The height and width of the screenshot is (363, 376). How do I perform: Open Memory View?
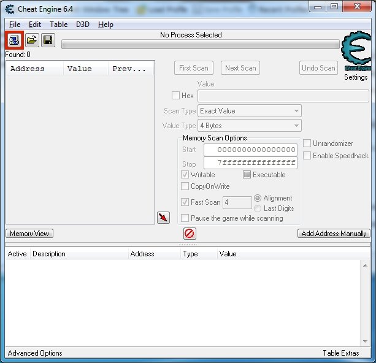click(x=29, y=234)
